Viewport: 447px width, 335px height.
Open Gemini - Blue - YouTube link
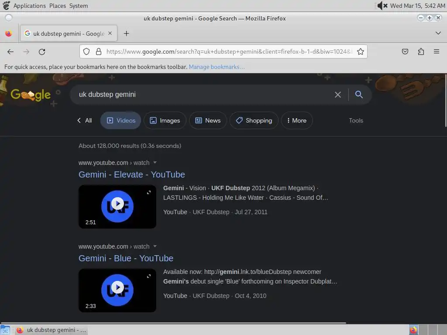(x=126, y=258)
